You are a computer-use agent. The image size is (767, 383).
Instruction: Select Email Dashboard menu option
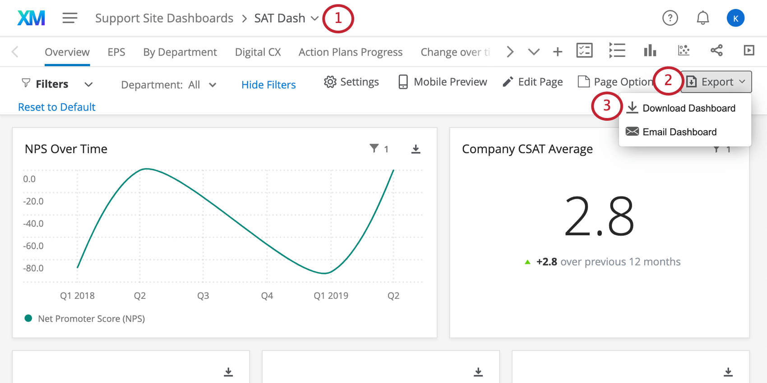(685, 132)
